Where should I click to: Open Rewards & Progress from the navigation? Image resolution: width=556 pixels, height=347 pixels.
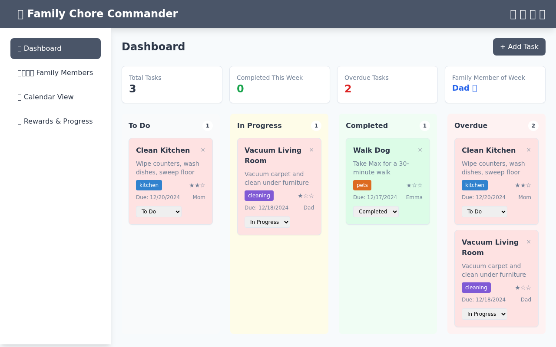click(55, 121)
